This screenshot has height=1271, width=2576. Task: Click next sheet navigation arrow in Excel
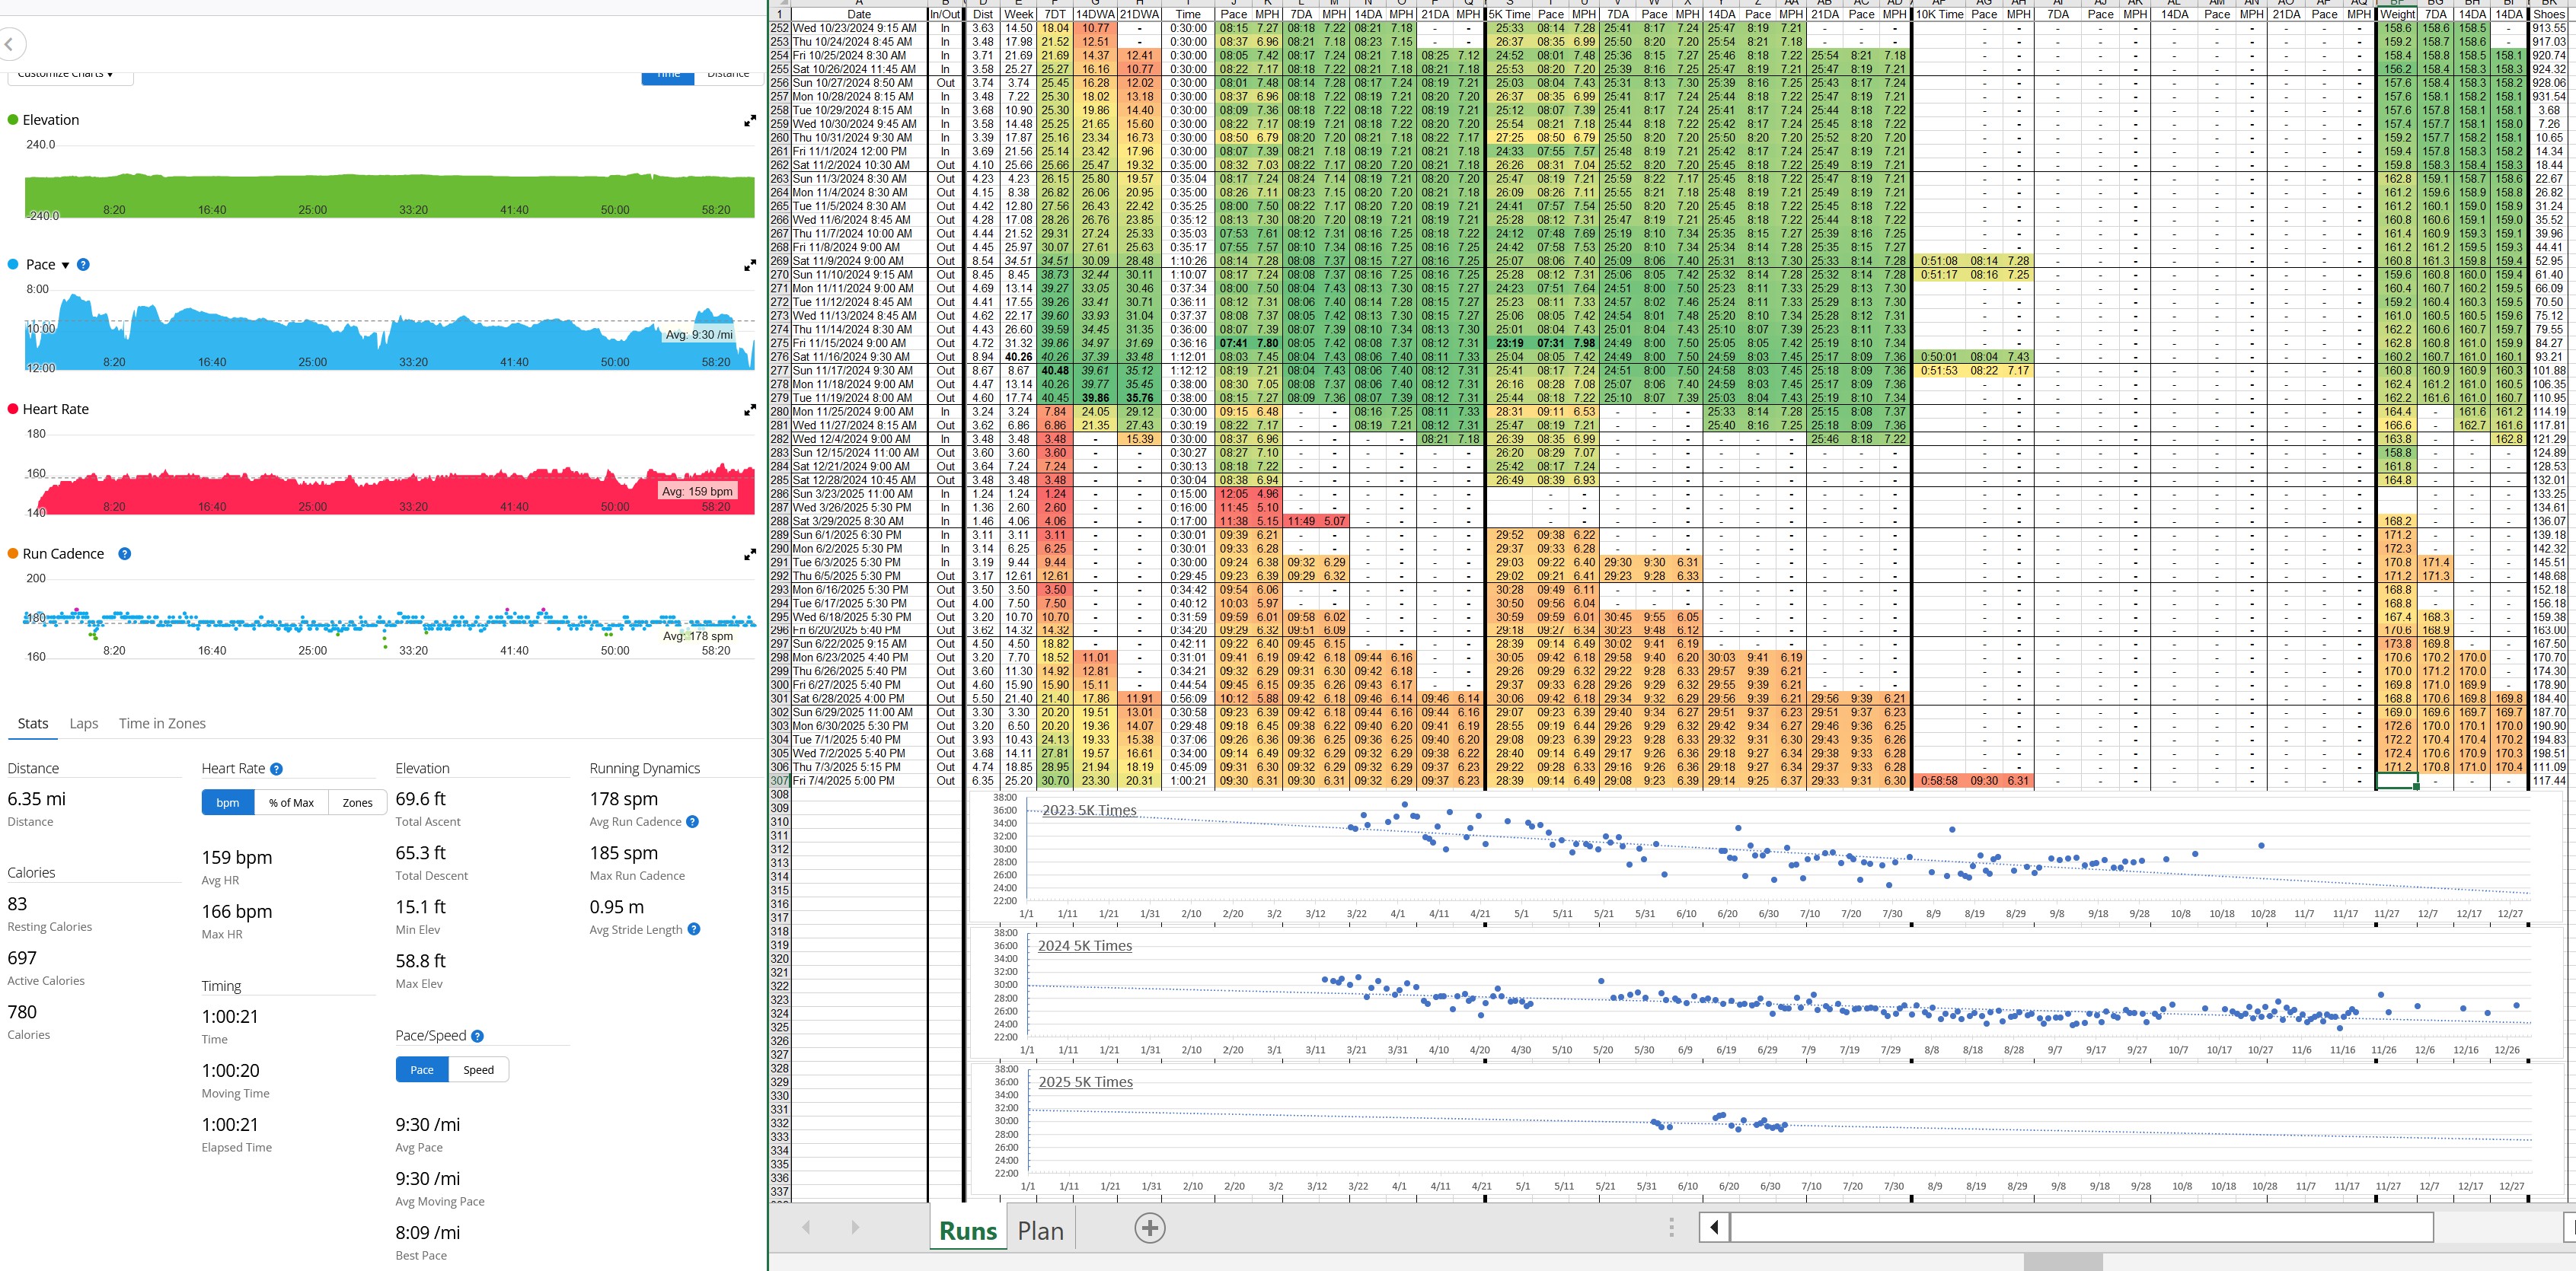pos(854,1228)
